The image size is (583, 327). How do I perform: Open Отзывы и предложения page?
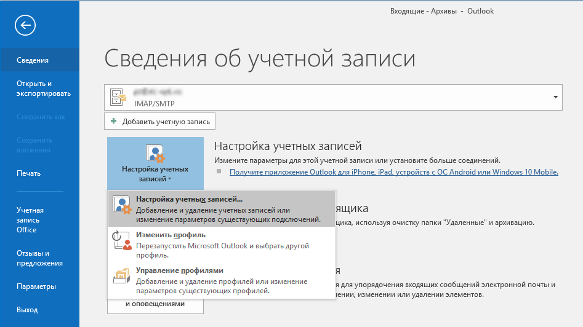[x=40, y=258]
